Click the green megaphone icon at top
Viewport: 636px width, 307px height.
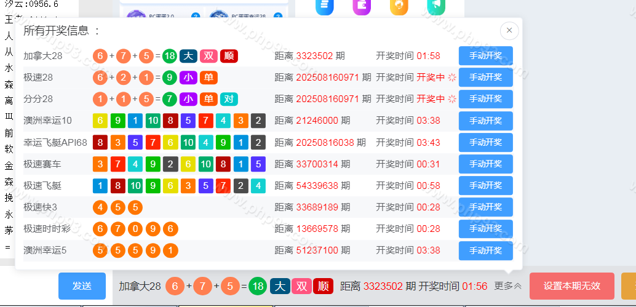[x=435, y=6]
